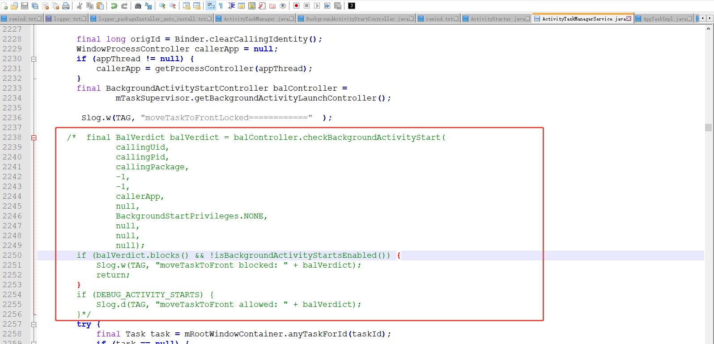Redo the last undone edit
Viewport: 714px width, 344px height.
coord(124,6)
